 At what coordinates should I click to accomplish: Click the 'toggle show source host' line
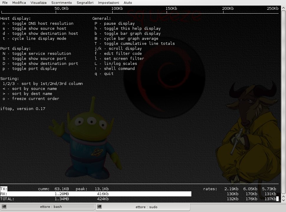pyautogui.click(x=34, y=29)
